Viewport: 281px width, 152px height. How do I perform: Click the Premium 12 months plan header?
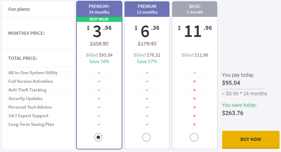147,9
